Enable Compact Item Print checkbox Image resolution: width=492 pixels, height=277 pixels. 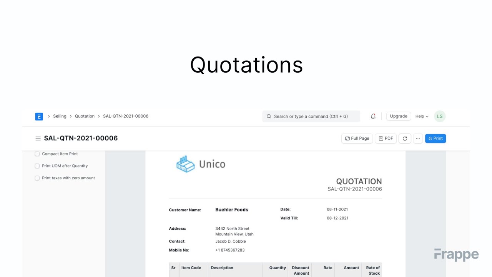[37, 154]
